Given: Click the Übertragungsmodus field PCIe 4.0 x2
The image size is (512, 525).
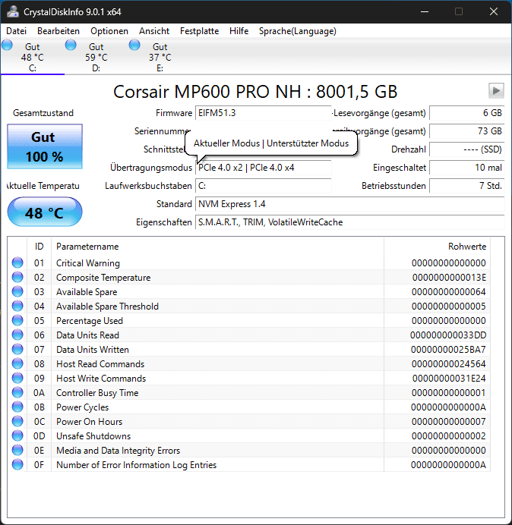Looking at the screenshot, I should click(x=263, y=168).
